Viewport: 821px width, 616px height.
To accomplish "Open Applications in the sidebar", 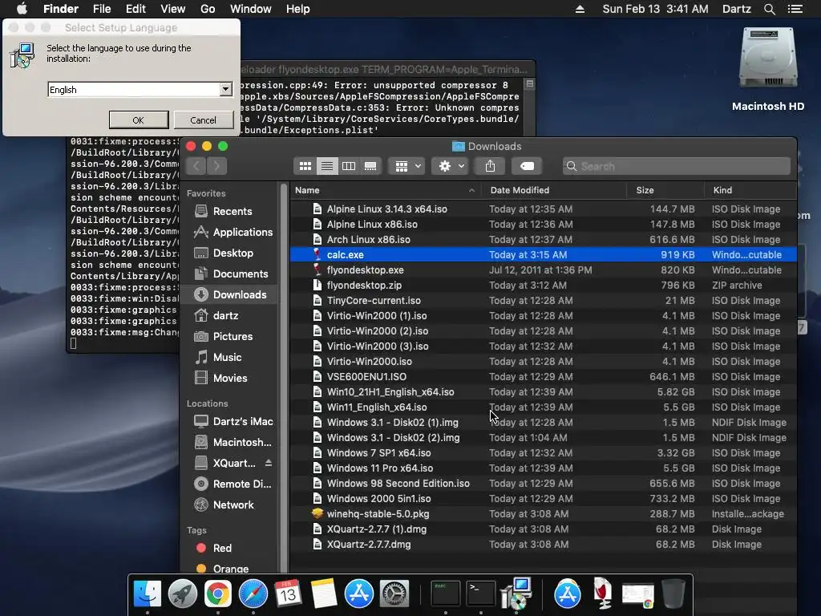I will tap(232, 232).
